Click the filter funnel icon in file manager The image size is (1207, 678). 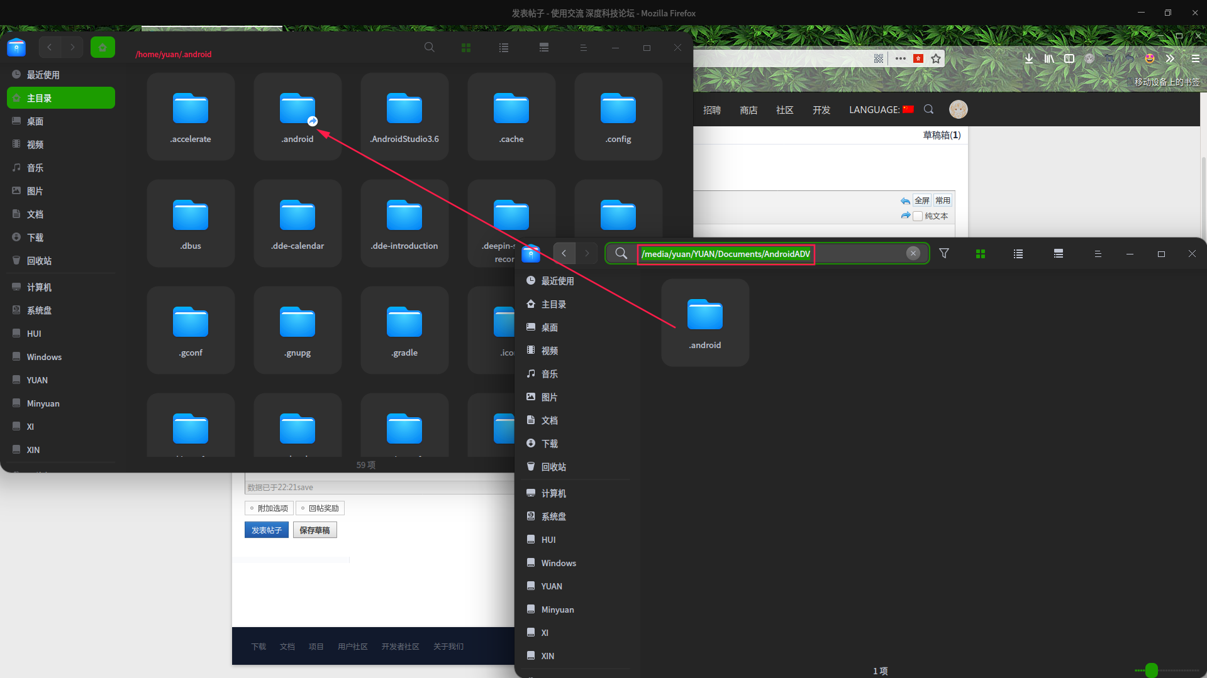(944, 253)
